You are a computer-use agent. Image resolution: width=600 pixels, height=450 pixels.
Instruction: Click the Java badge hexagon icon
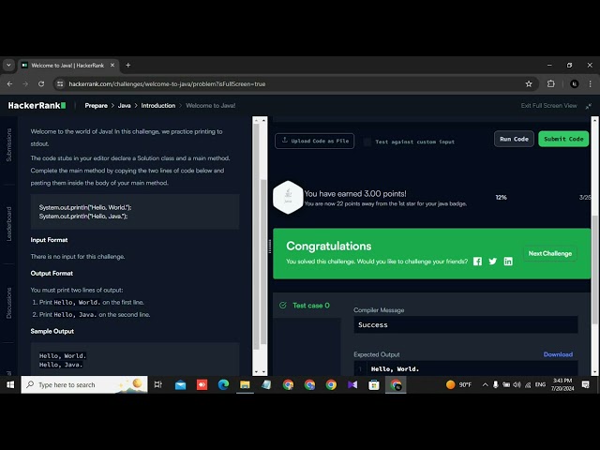click(x=288, y=197)
